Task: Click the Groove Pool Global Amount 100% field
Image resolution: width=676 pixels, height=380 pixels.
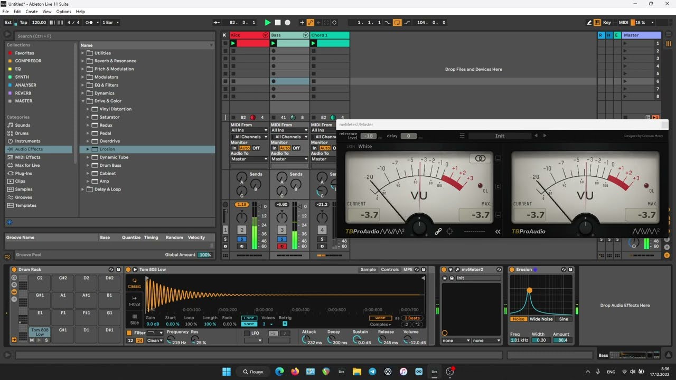Action: coord(205,255)
